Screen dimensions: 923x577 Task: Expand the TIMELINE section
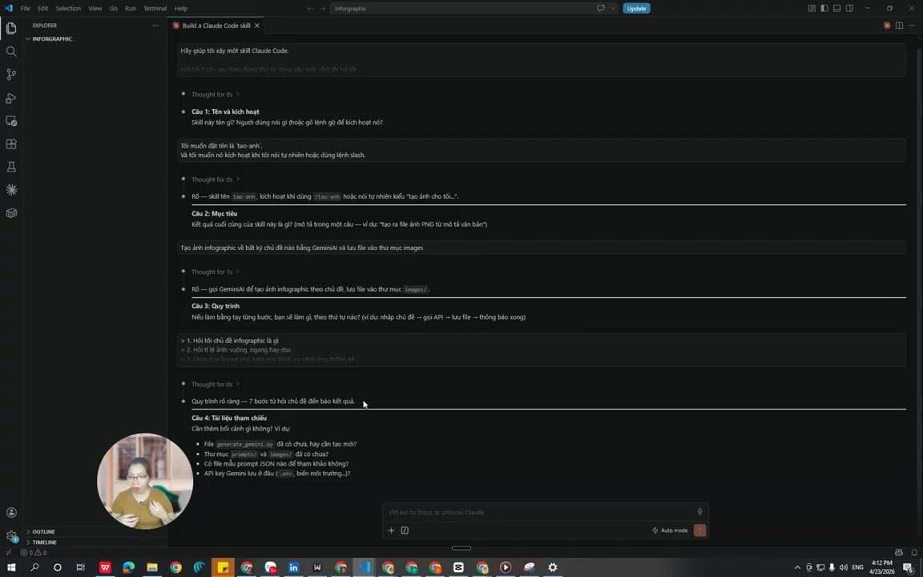pos(45,543)
